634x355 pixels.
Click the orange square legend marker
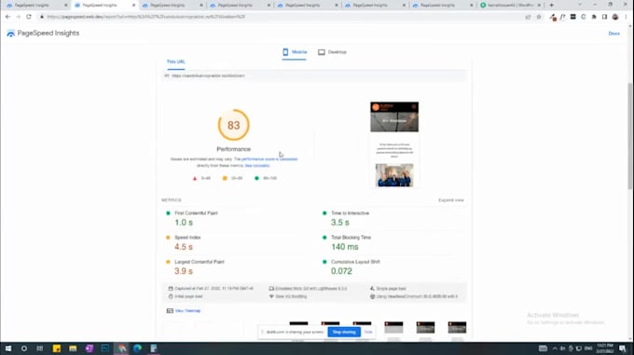[225, 178]
